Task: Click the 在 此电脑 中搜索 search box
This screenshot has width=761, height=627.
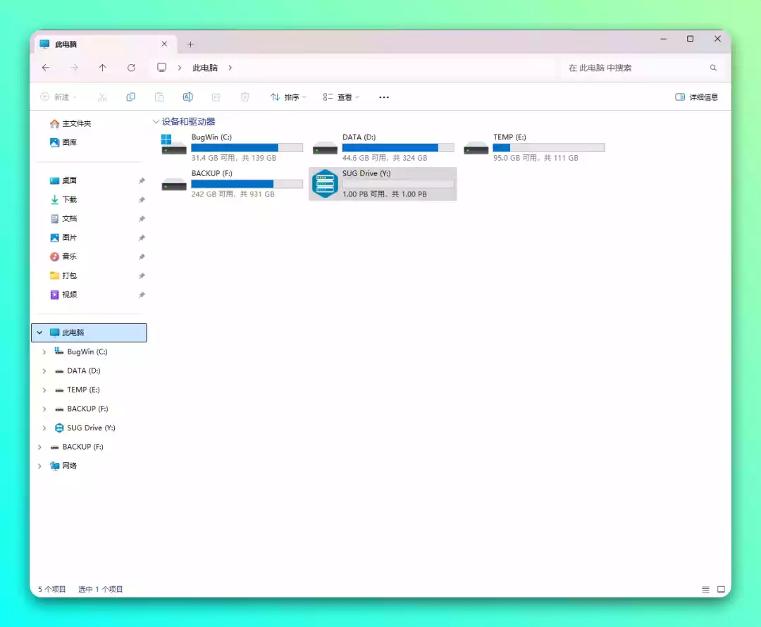Action: click(x=634, y=68)
